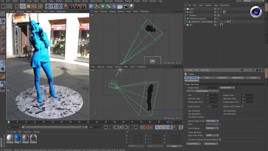This screenshot has width=268, height=151.
Task: Enable the Render LOD in Editor checkbox
Action: [242, 106]
